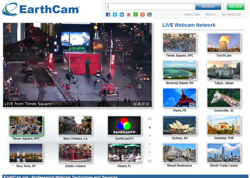Viewport: 250px width, 178px height.
Task: Select the first carousel page dot
Action: (150, 127)
